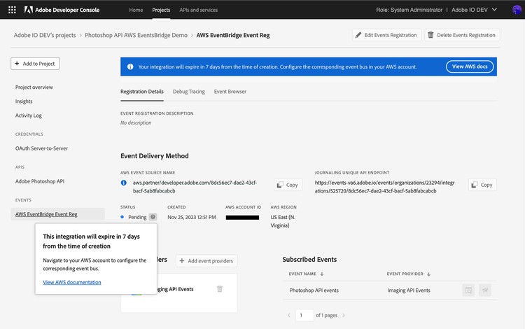The height and width of the screenshot is (329, 525).
Task: Click the Pending status help icon
Action: [153, 217]
